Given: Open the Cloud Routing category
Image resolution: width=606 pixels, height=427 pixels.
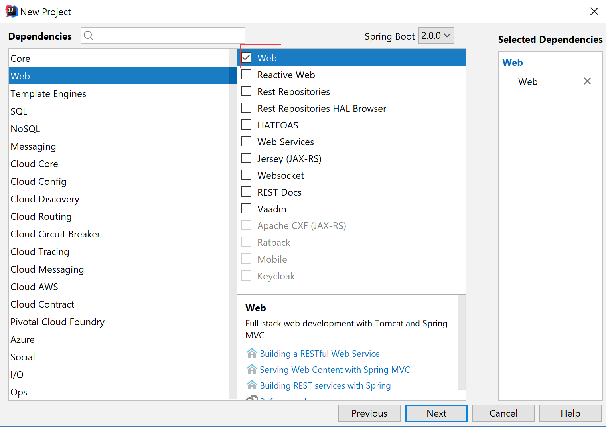Looking at the screenshot, I should pos(119,217).
